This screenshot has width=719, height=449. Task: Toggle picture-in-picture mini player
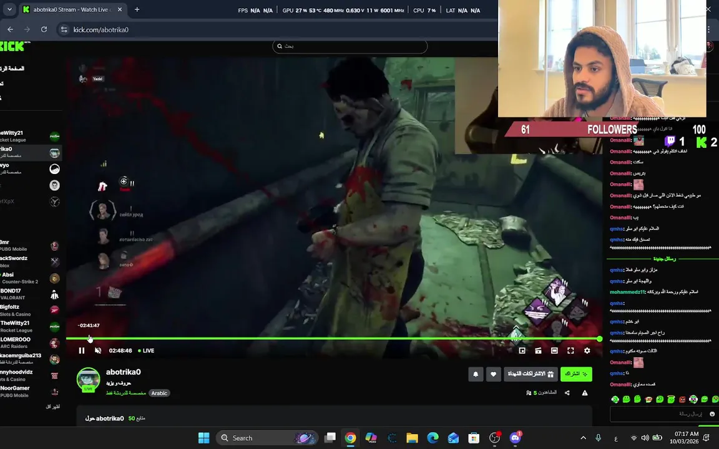coord(522,350)
